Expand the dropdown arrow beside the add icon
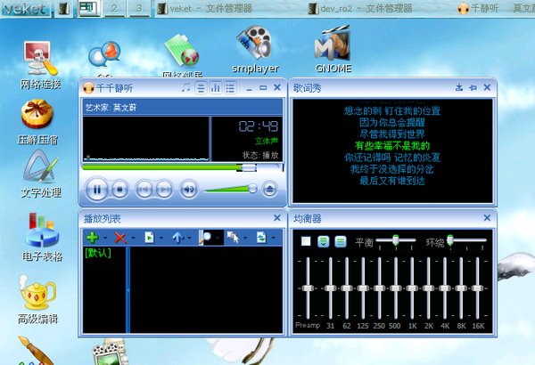This screenshot has width=535, height=365. click(x=104, y=239)
